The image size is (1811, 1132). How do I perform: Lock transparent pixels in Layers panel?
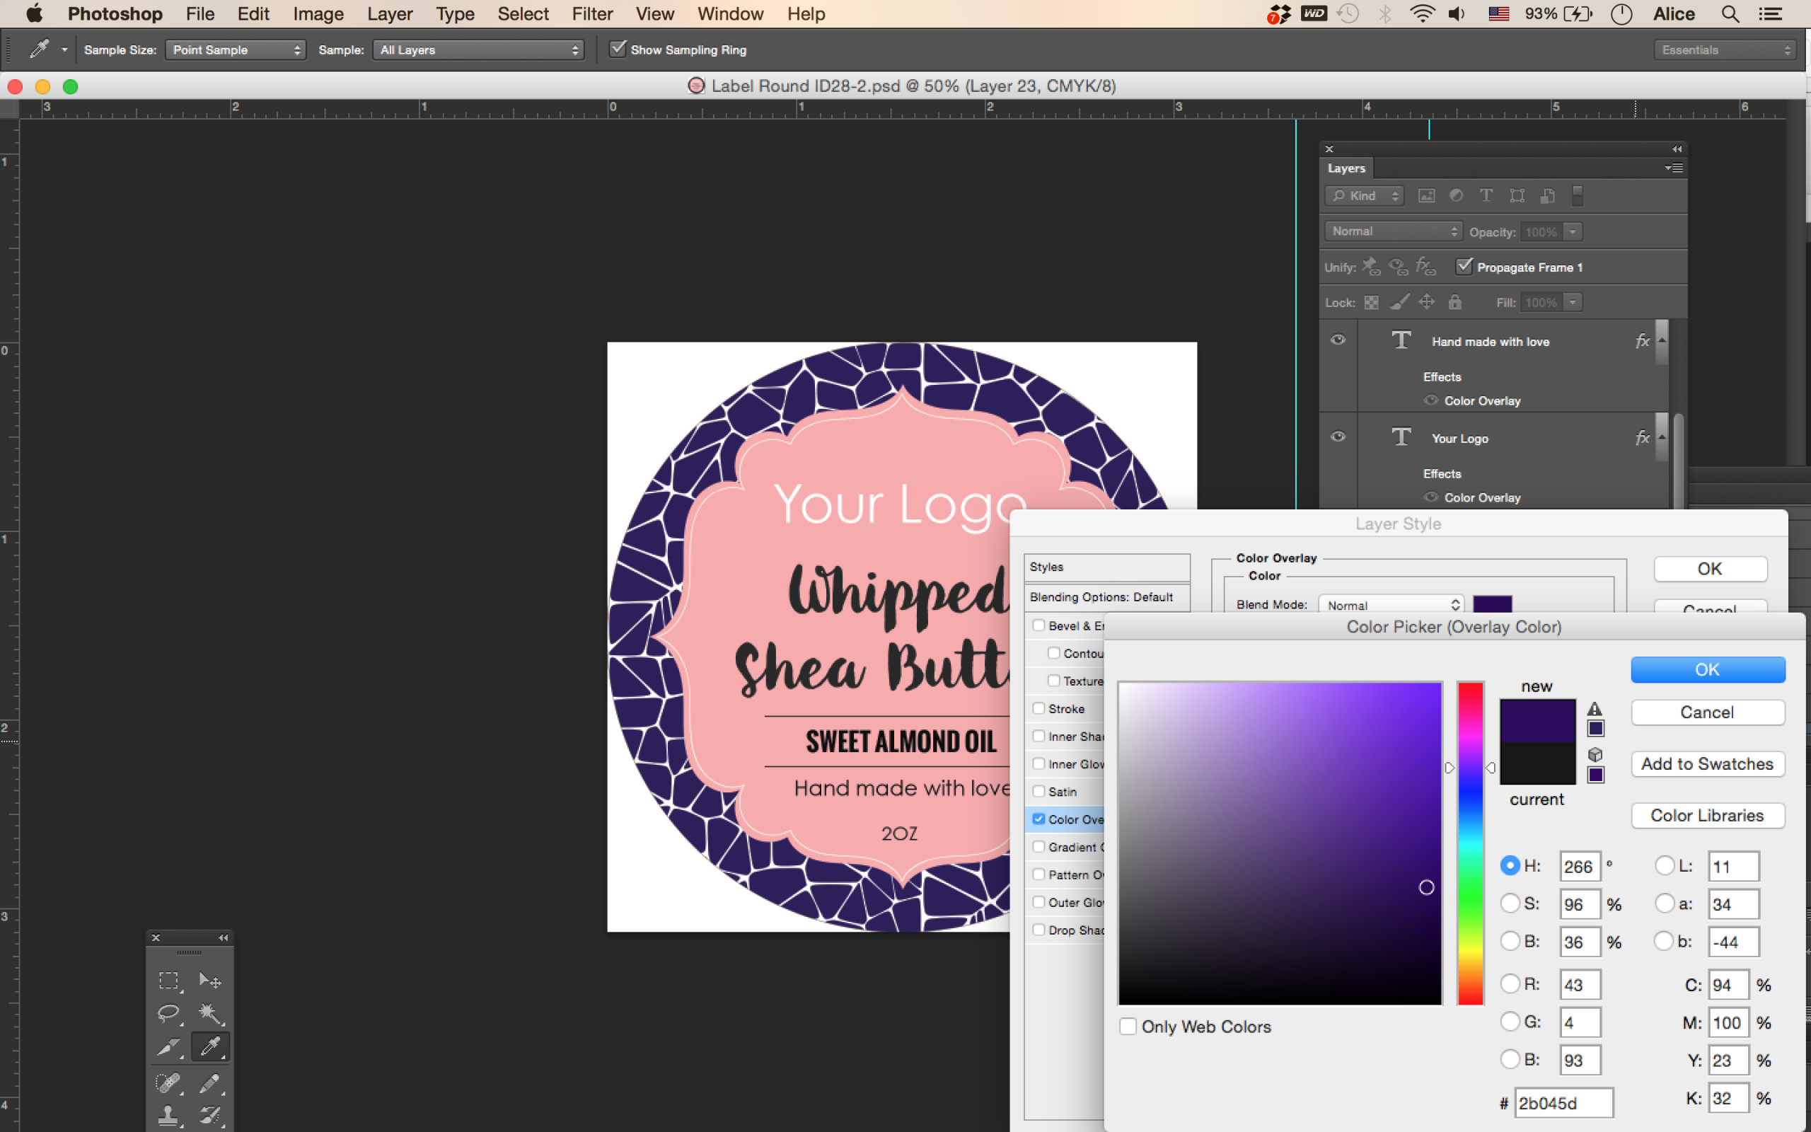tap(1371, 303)
